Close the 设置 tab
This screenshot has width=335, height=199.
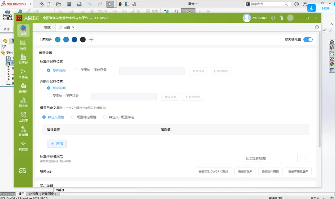tap(73, 27)
